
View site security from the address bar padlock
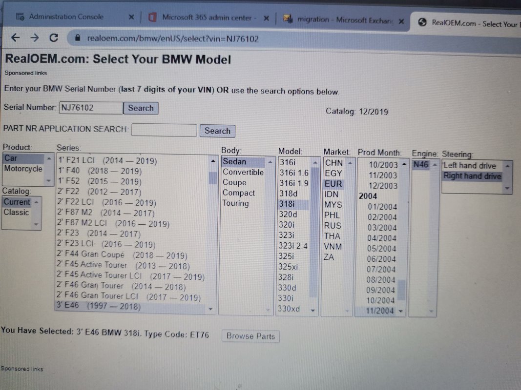[x=78, y=38]
